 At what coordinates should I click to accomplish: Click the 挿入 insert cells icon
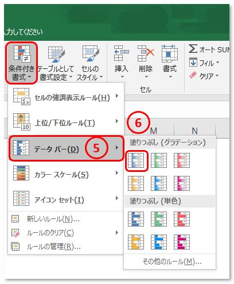tap(121, 53)
